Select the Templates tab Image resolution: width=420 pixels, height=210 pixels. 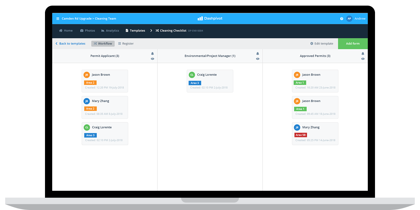coord(135,31)
